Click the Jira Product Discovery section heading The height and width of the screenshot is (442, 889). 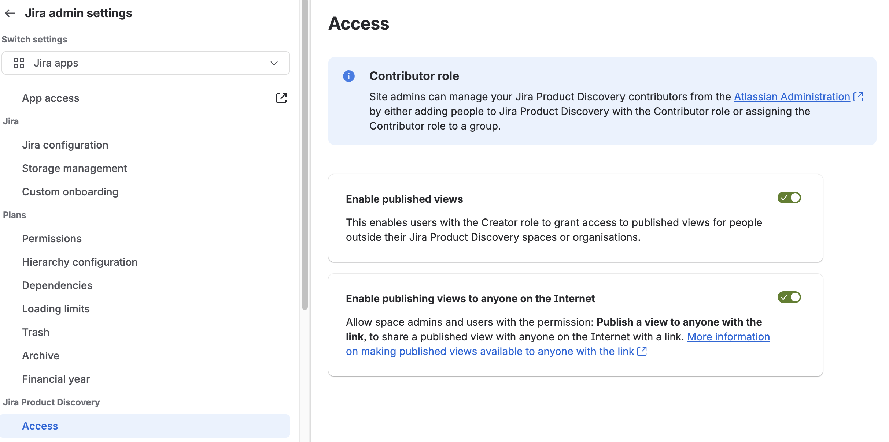(x=51, y=402)
